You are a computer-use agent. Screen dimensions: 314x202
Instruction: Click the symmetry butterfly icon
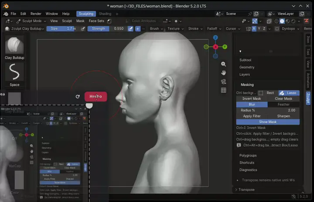(248, 29)
